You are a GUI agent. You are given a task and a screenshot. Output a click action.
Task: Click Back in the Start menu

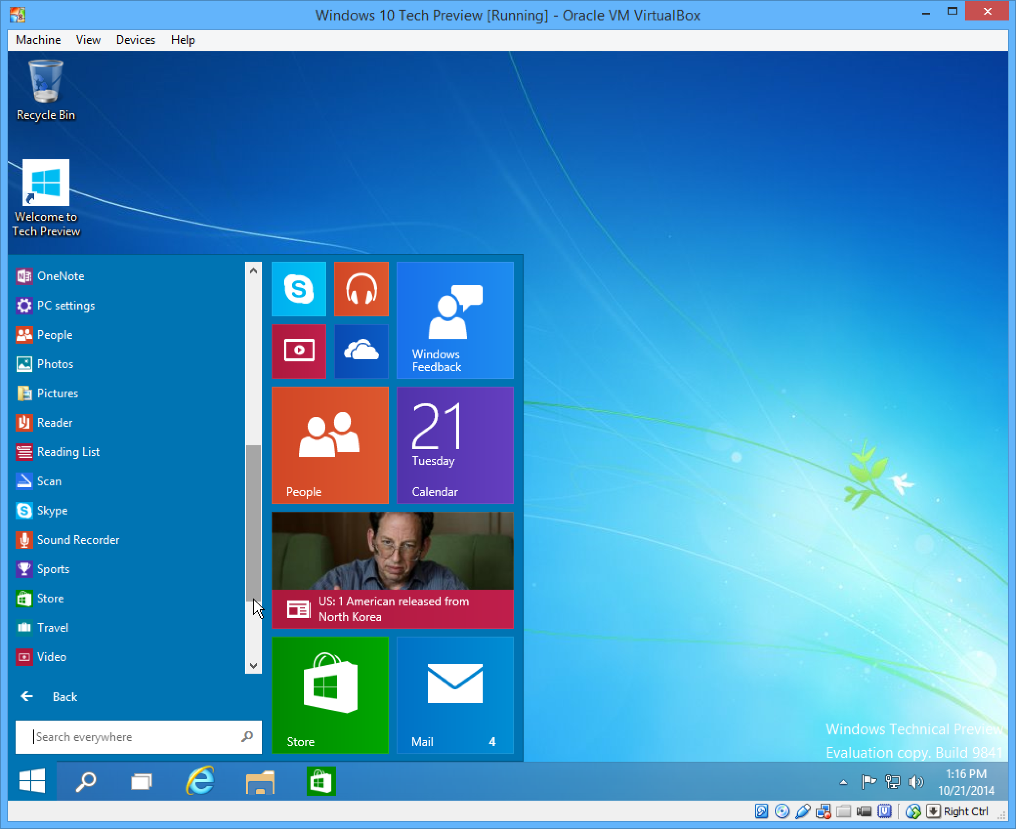[65, 696]
